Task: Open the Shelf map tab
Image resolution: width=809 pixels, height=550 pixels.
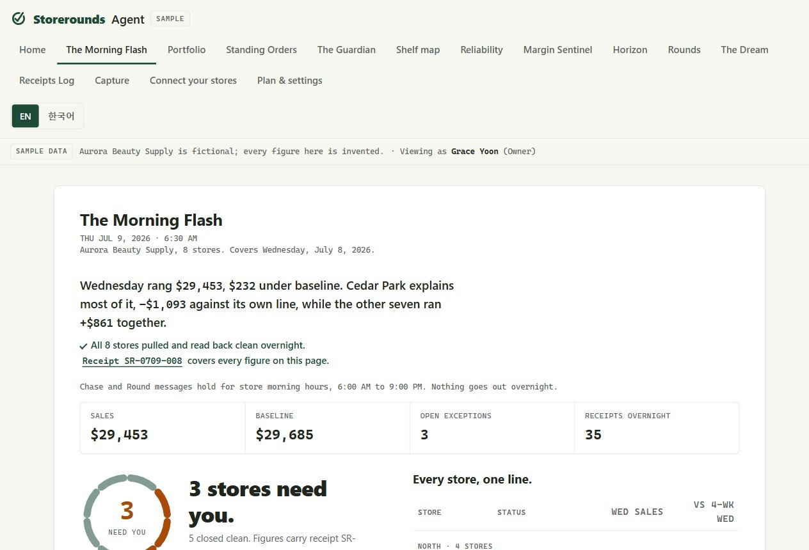Action: (x=418, y=50)
